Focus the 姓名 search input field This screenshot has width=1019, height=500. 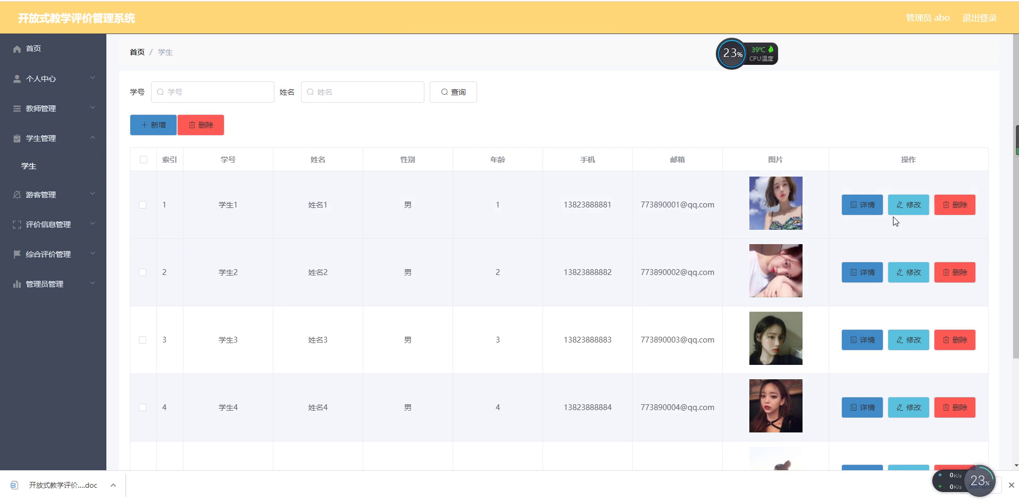[363, 92]
